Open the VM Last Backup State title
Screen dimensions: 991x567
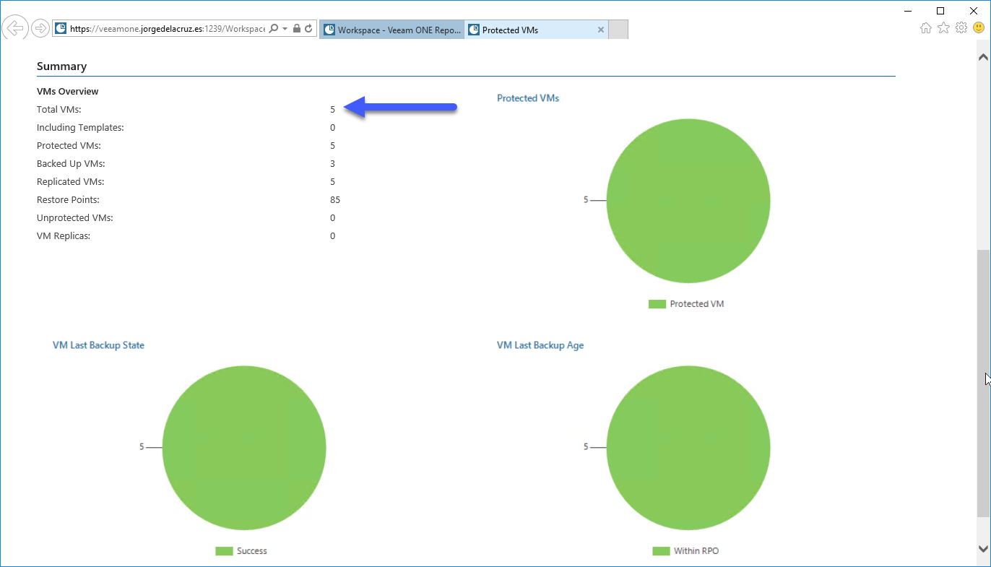pyautogui.click(x=98, y=345)
